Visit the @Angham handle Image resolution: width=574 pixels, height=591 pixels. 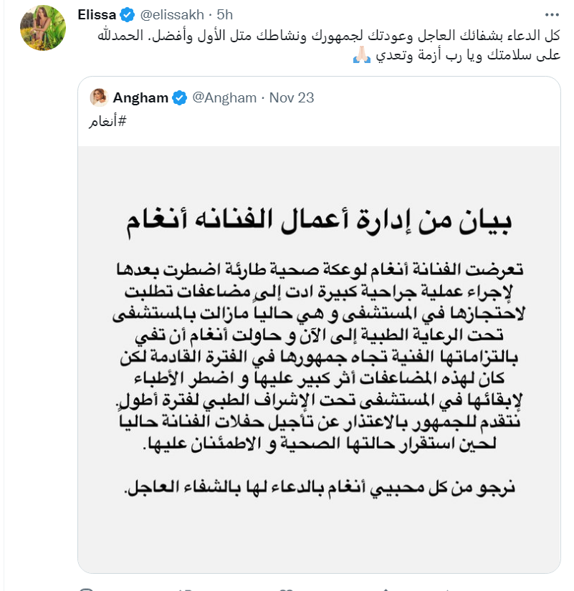coord(224,97)
